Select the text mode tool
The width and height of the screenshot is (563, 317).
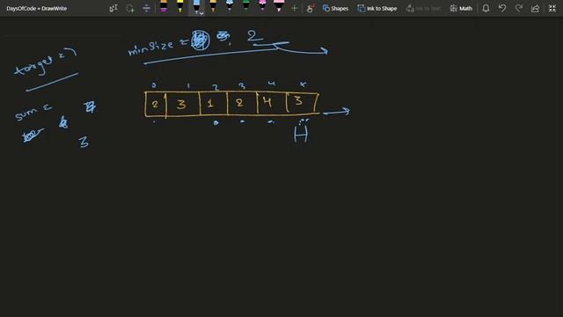point(113,8)
